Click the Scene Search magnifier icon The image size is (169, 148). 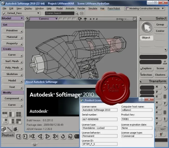click(x=77, y=13)
